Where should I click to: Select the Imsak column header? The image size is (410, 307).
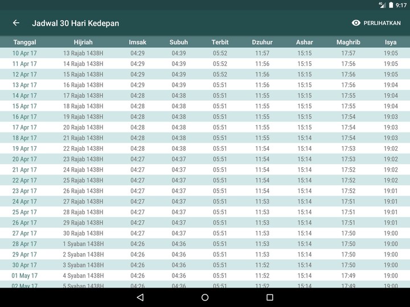(137, 43)
